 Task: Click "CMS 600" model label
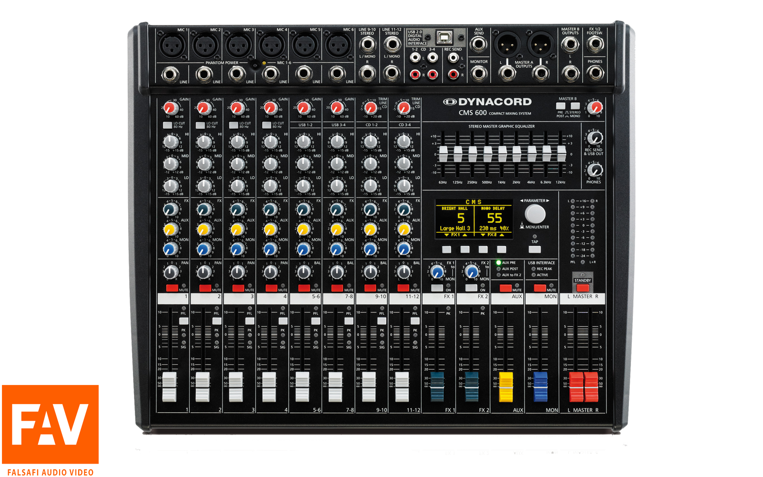(x=473, y=113)
